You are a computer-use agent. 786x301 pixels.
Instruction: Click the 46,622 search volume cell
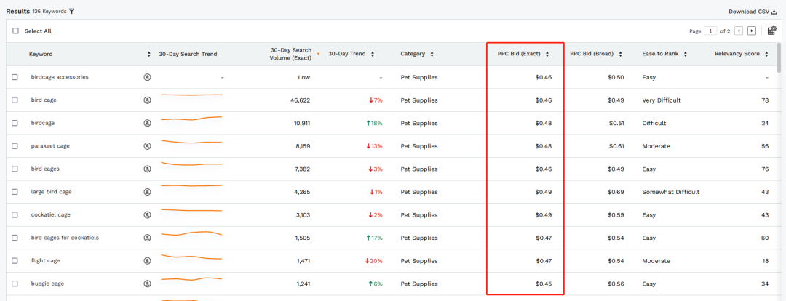coord(301,100)
